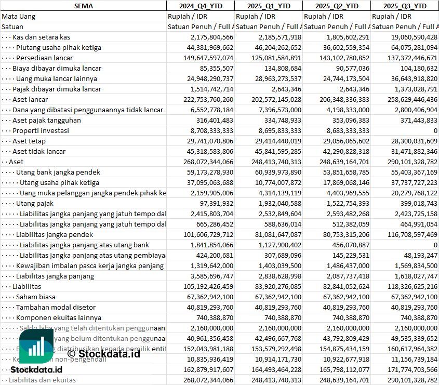Select cell value 29,414,440,019
Screen dimensions: 439x385
[278, 141]
